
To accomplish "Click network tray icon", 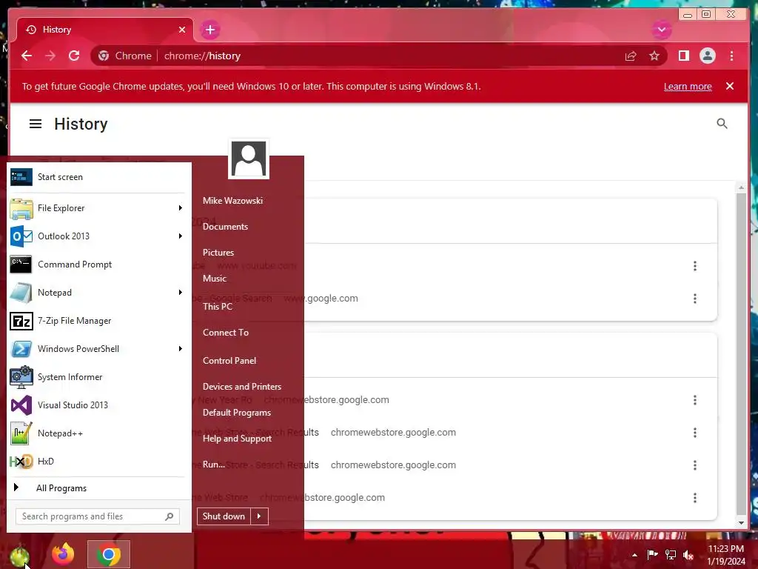I will coord(671,555).
